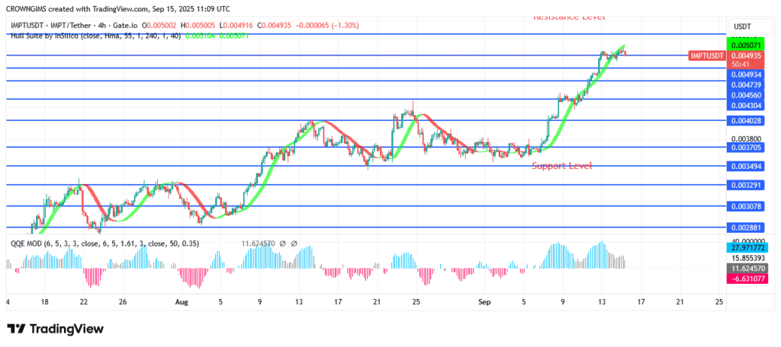Select the Resistance Level text annotation
Viewport: 781px width, 347px height.
point(569,18)
